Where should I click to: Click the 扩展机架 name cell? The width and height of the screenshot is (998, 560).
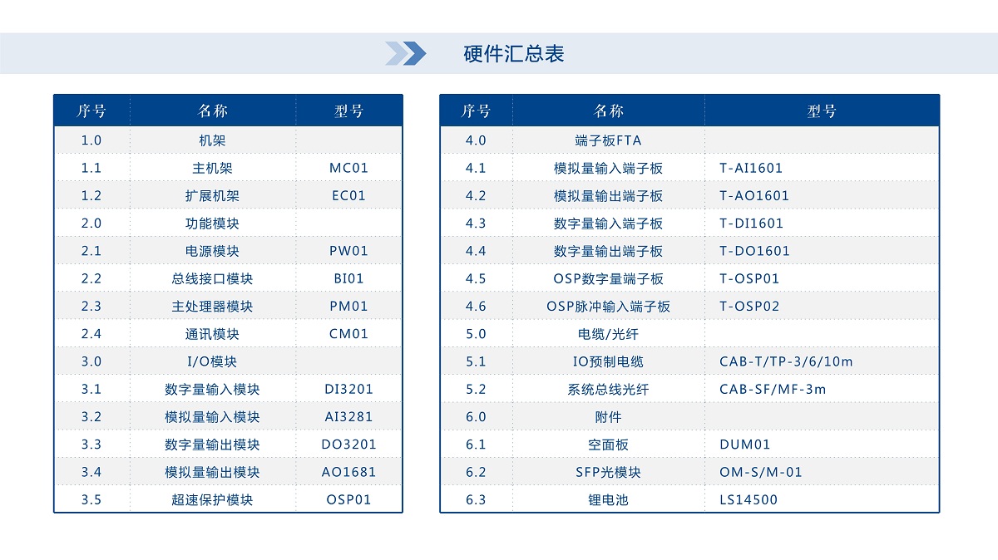point(212,196)
